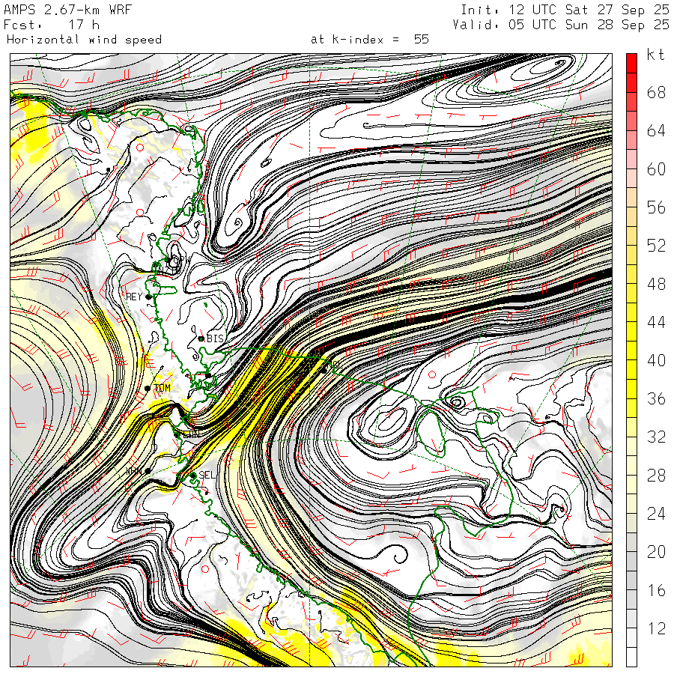Click the black station dot next to SEL

point(193,476)
